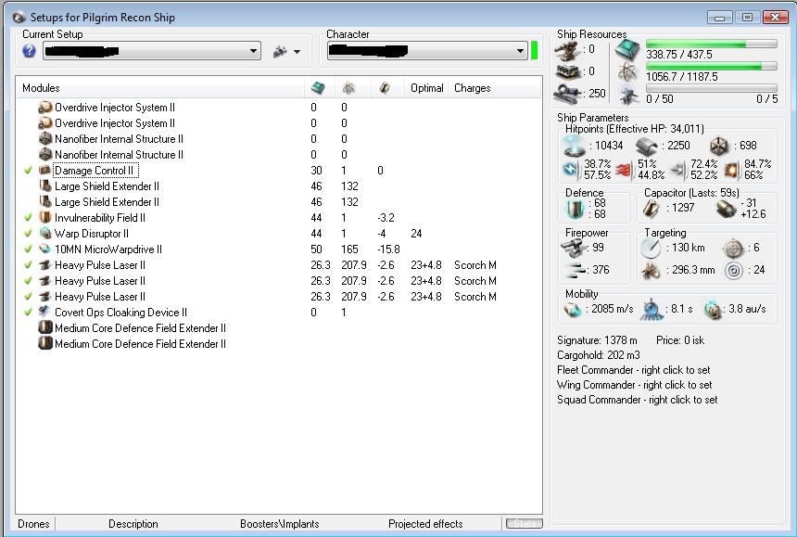797x537 pixels.
Task: Sort by the powergrid column icon
Action: pyautogui.click(x=348, y=87)
